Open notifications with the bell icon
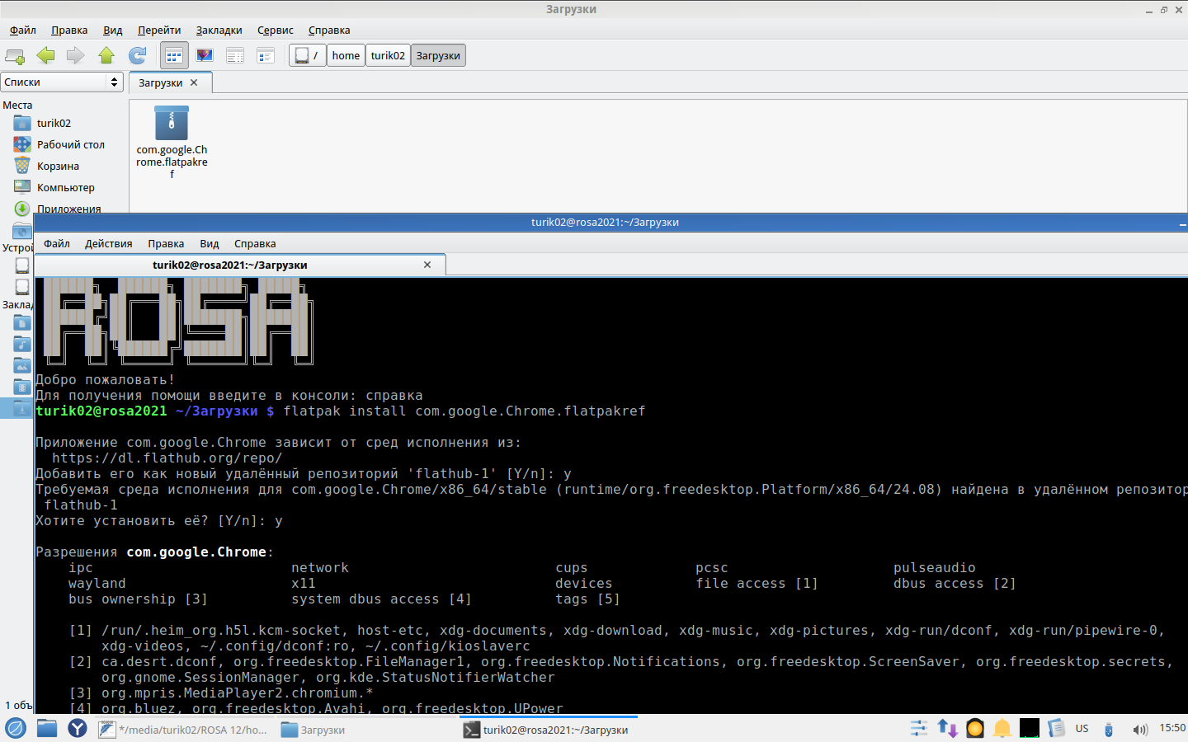1188x742 pixels. pos(1002,729)
